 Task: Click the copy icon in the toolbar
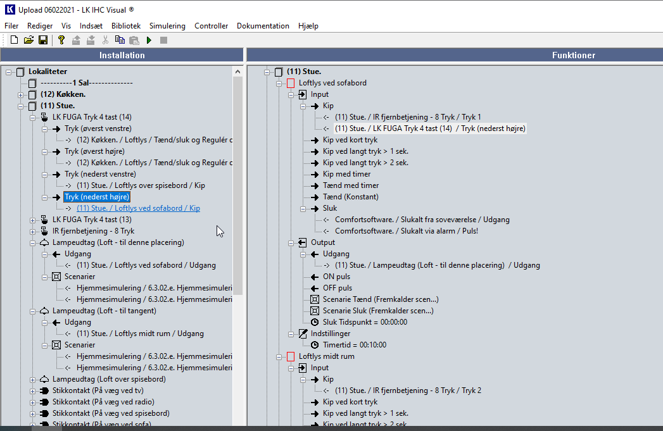[x=120, y=40]
